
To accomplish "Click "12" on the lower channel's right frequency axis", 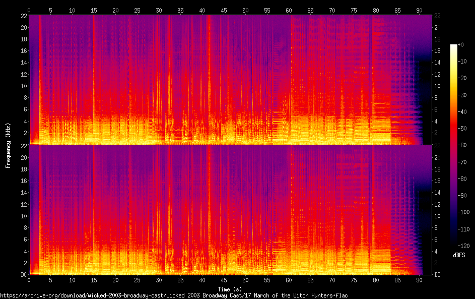I will pyautogui.click(x=437, y=204).
